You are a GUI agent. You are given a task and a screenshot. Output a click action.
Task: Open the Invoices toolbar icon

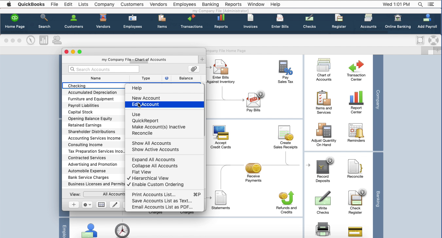coord(250,22)
